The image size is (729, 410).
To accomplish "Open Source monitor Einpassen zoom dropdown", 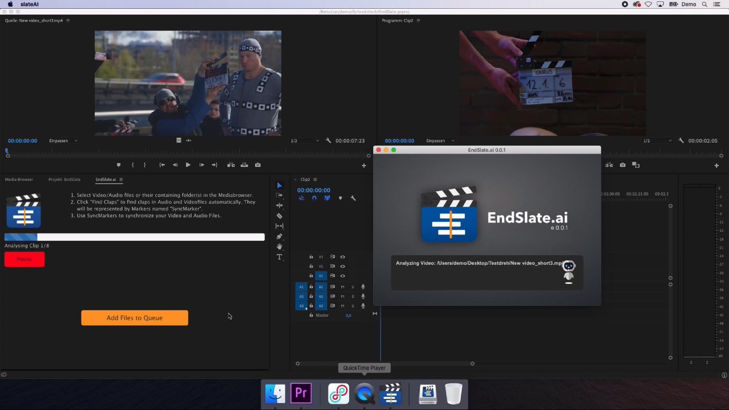I will [63, 141].
